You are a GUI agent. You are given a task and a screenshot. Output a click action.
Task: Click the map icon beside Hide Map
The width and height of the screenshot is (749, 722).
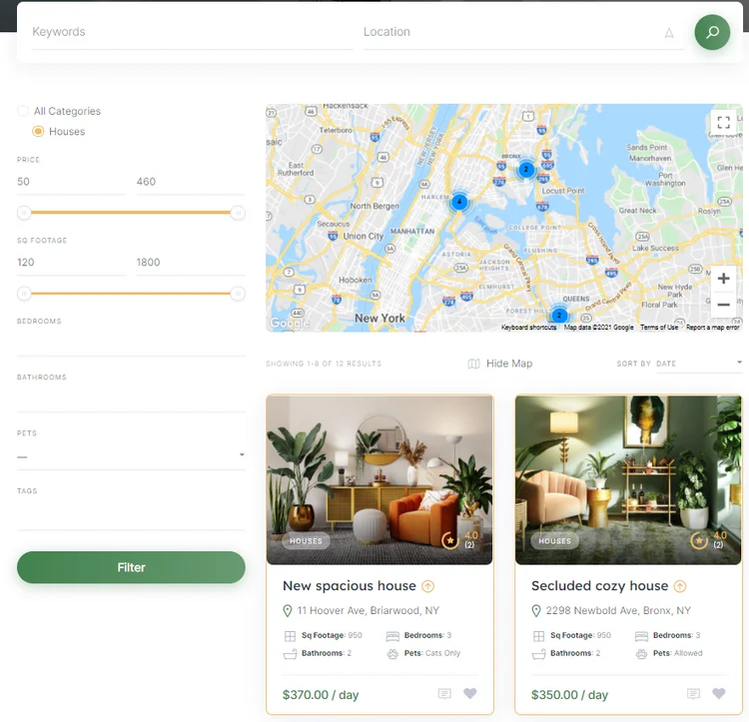473,363
